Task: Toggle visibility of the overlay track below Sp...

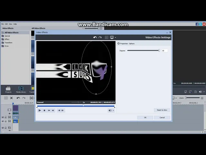Action: point(3,128)
